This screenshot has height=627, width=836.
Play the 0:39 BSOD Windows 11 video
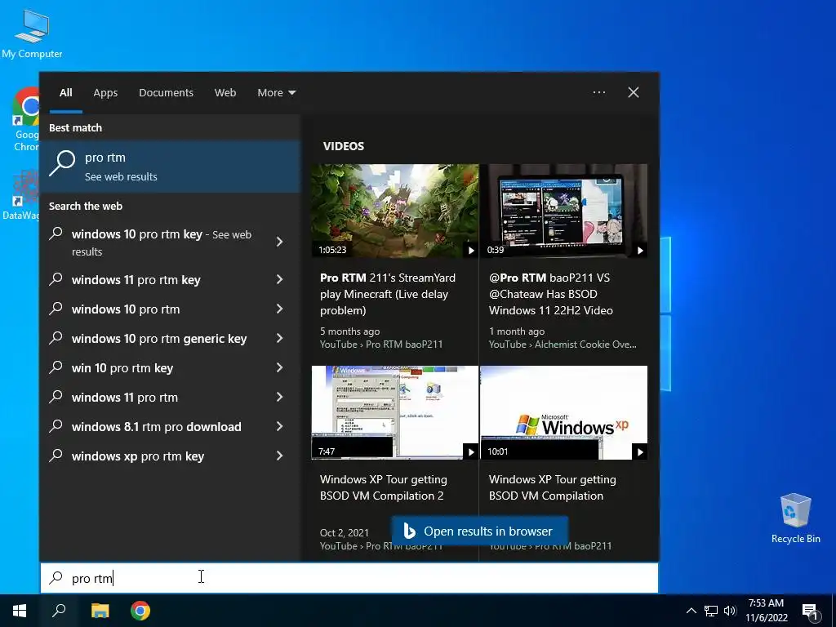pyautogui.click(x=640, y=250)
